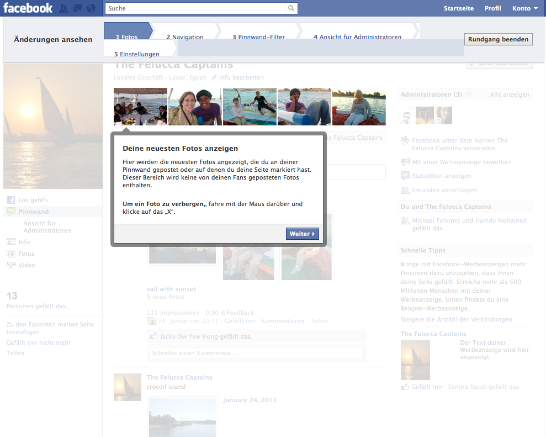Click Statistiken anzeigen

pos(442,176)
